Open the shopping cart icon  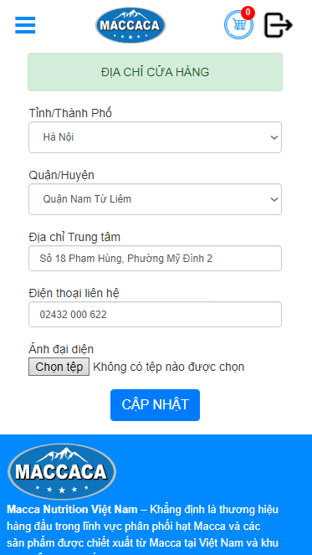(238, 25)
